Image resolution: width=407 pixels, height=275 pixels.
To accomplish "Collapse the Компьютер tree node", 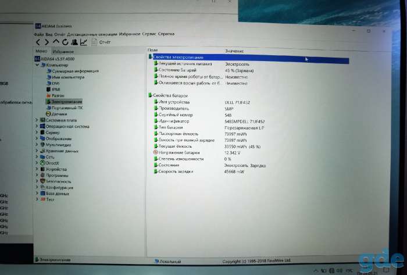I will tap(37, 65).
